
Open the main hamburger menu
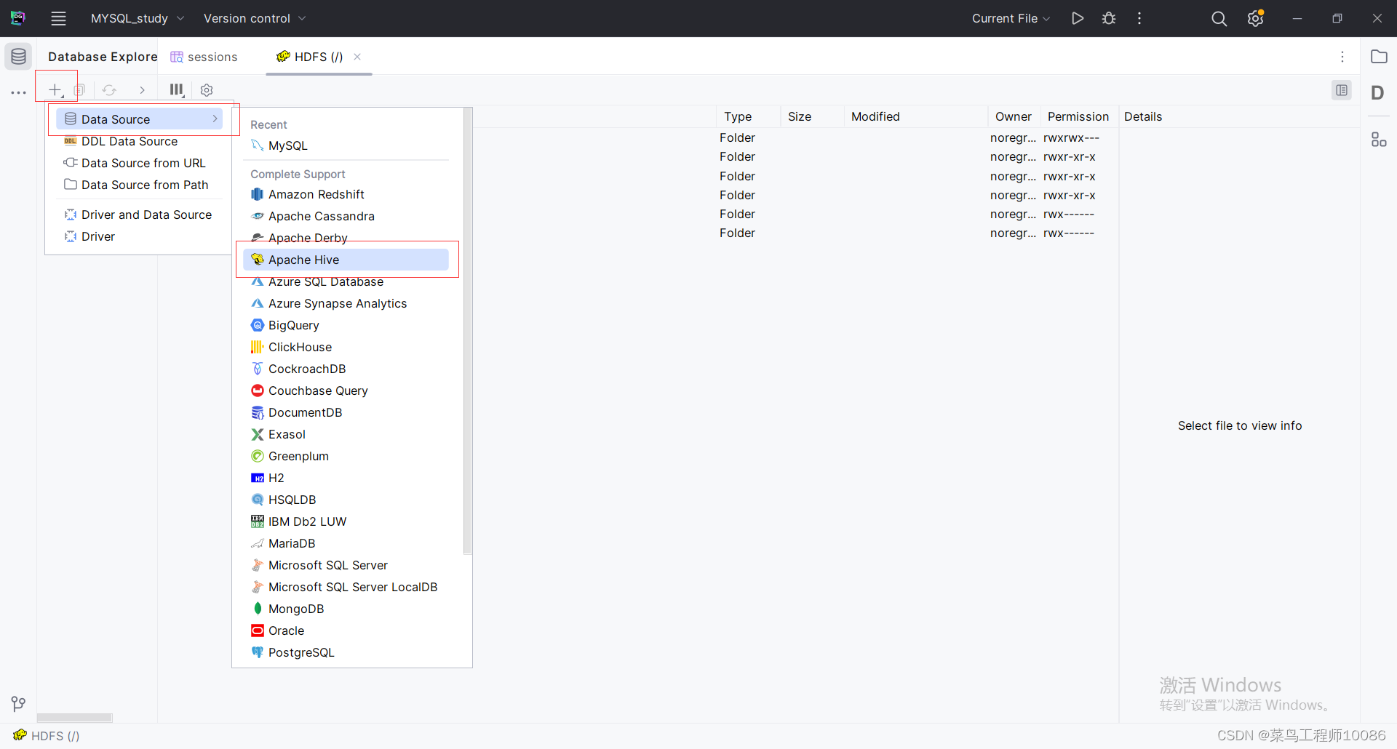(58, 18)
